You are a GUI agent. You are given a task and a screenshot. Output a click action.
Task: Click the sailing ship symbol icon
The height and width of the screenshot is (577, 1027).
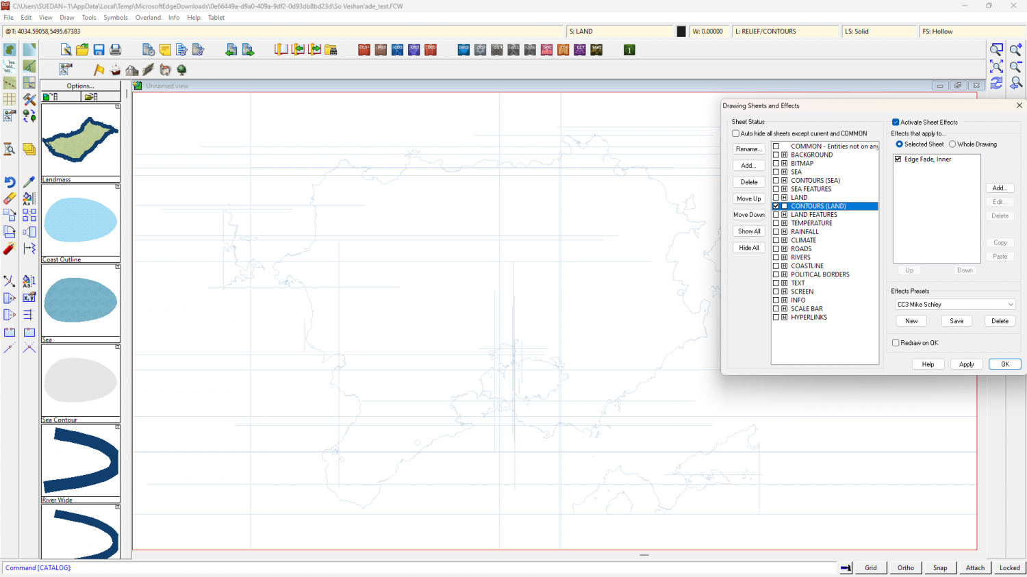(x=116, y=69)
